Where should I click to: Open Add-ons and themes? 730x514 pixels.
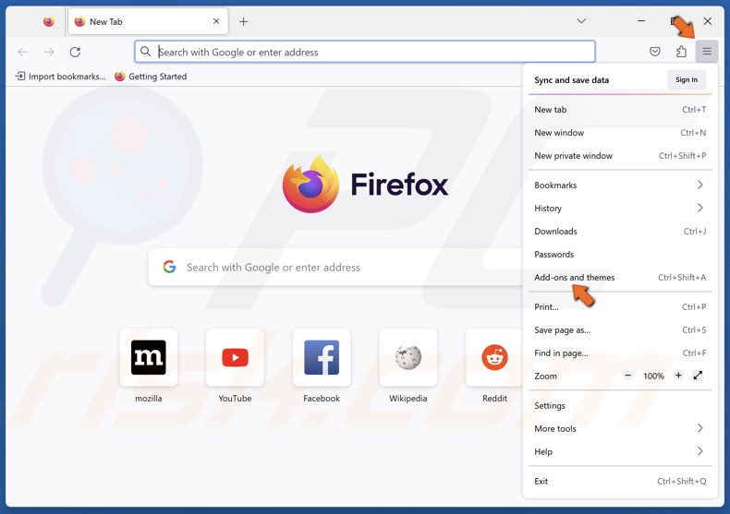pyautogui.click(x=620, y=278)
